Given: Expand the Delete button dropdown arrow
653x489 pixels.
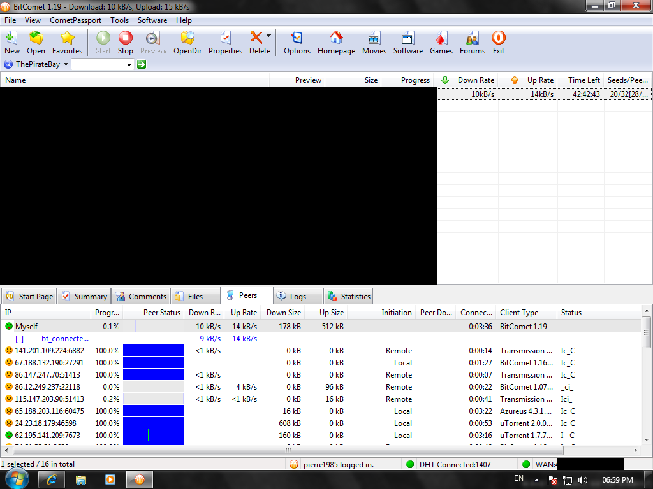Looking at the screenshot, I should coord(268,36).
